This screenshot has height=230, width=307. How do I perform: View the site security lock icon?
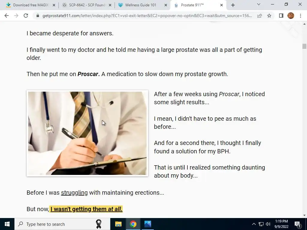pyautogui.click(x=38, y=16)
